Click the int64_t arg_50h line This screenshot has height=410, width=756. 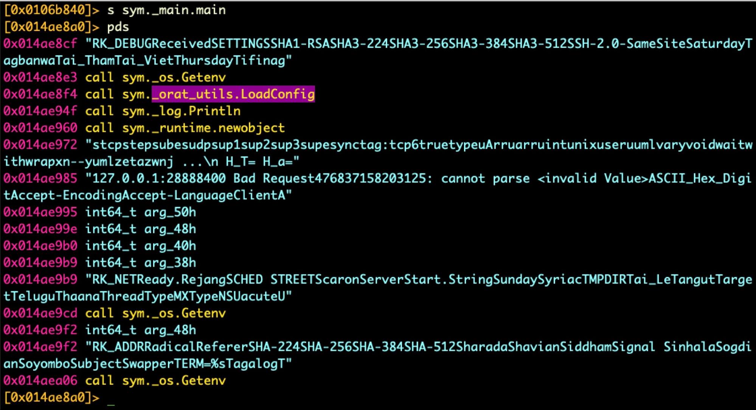(140, 212)
